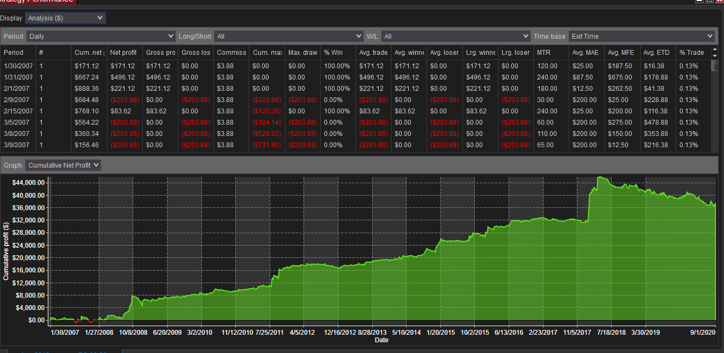724x353 pixels.
Task: Open the Graph Cumulative Net Profit dropdown
Action: point(63,165)
